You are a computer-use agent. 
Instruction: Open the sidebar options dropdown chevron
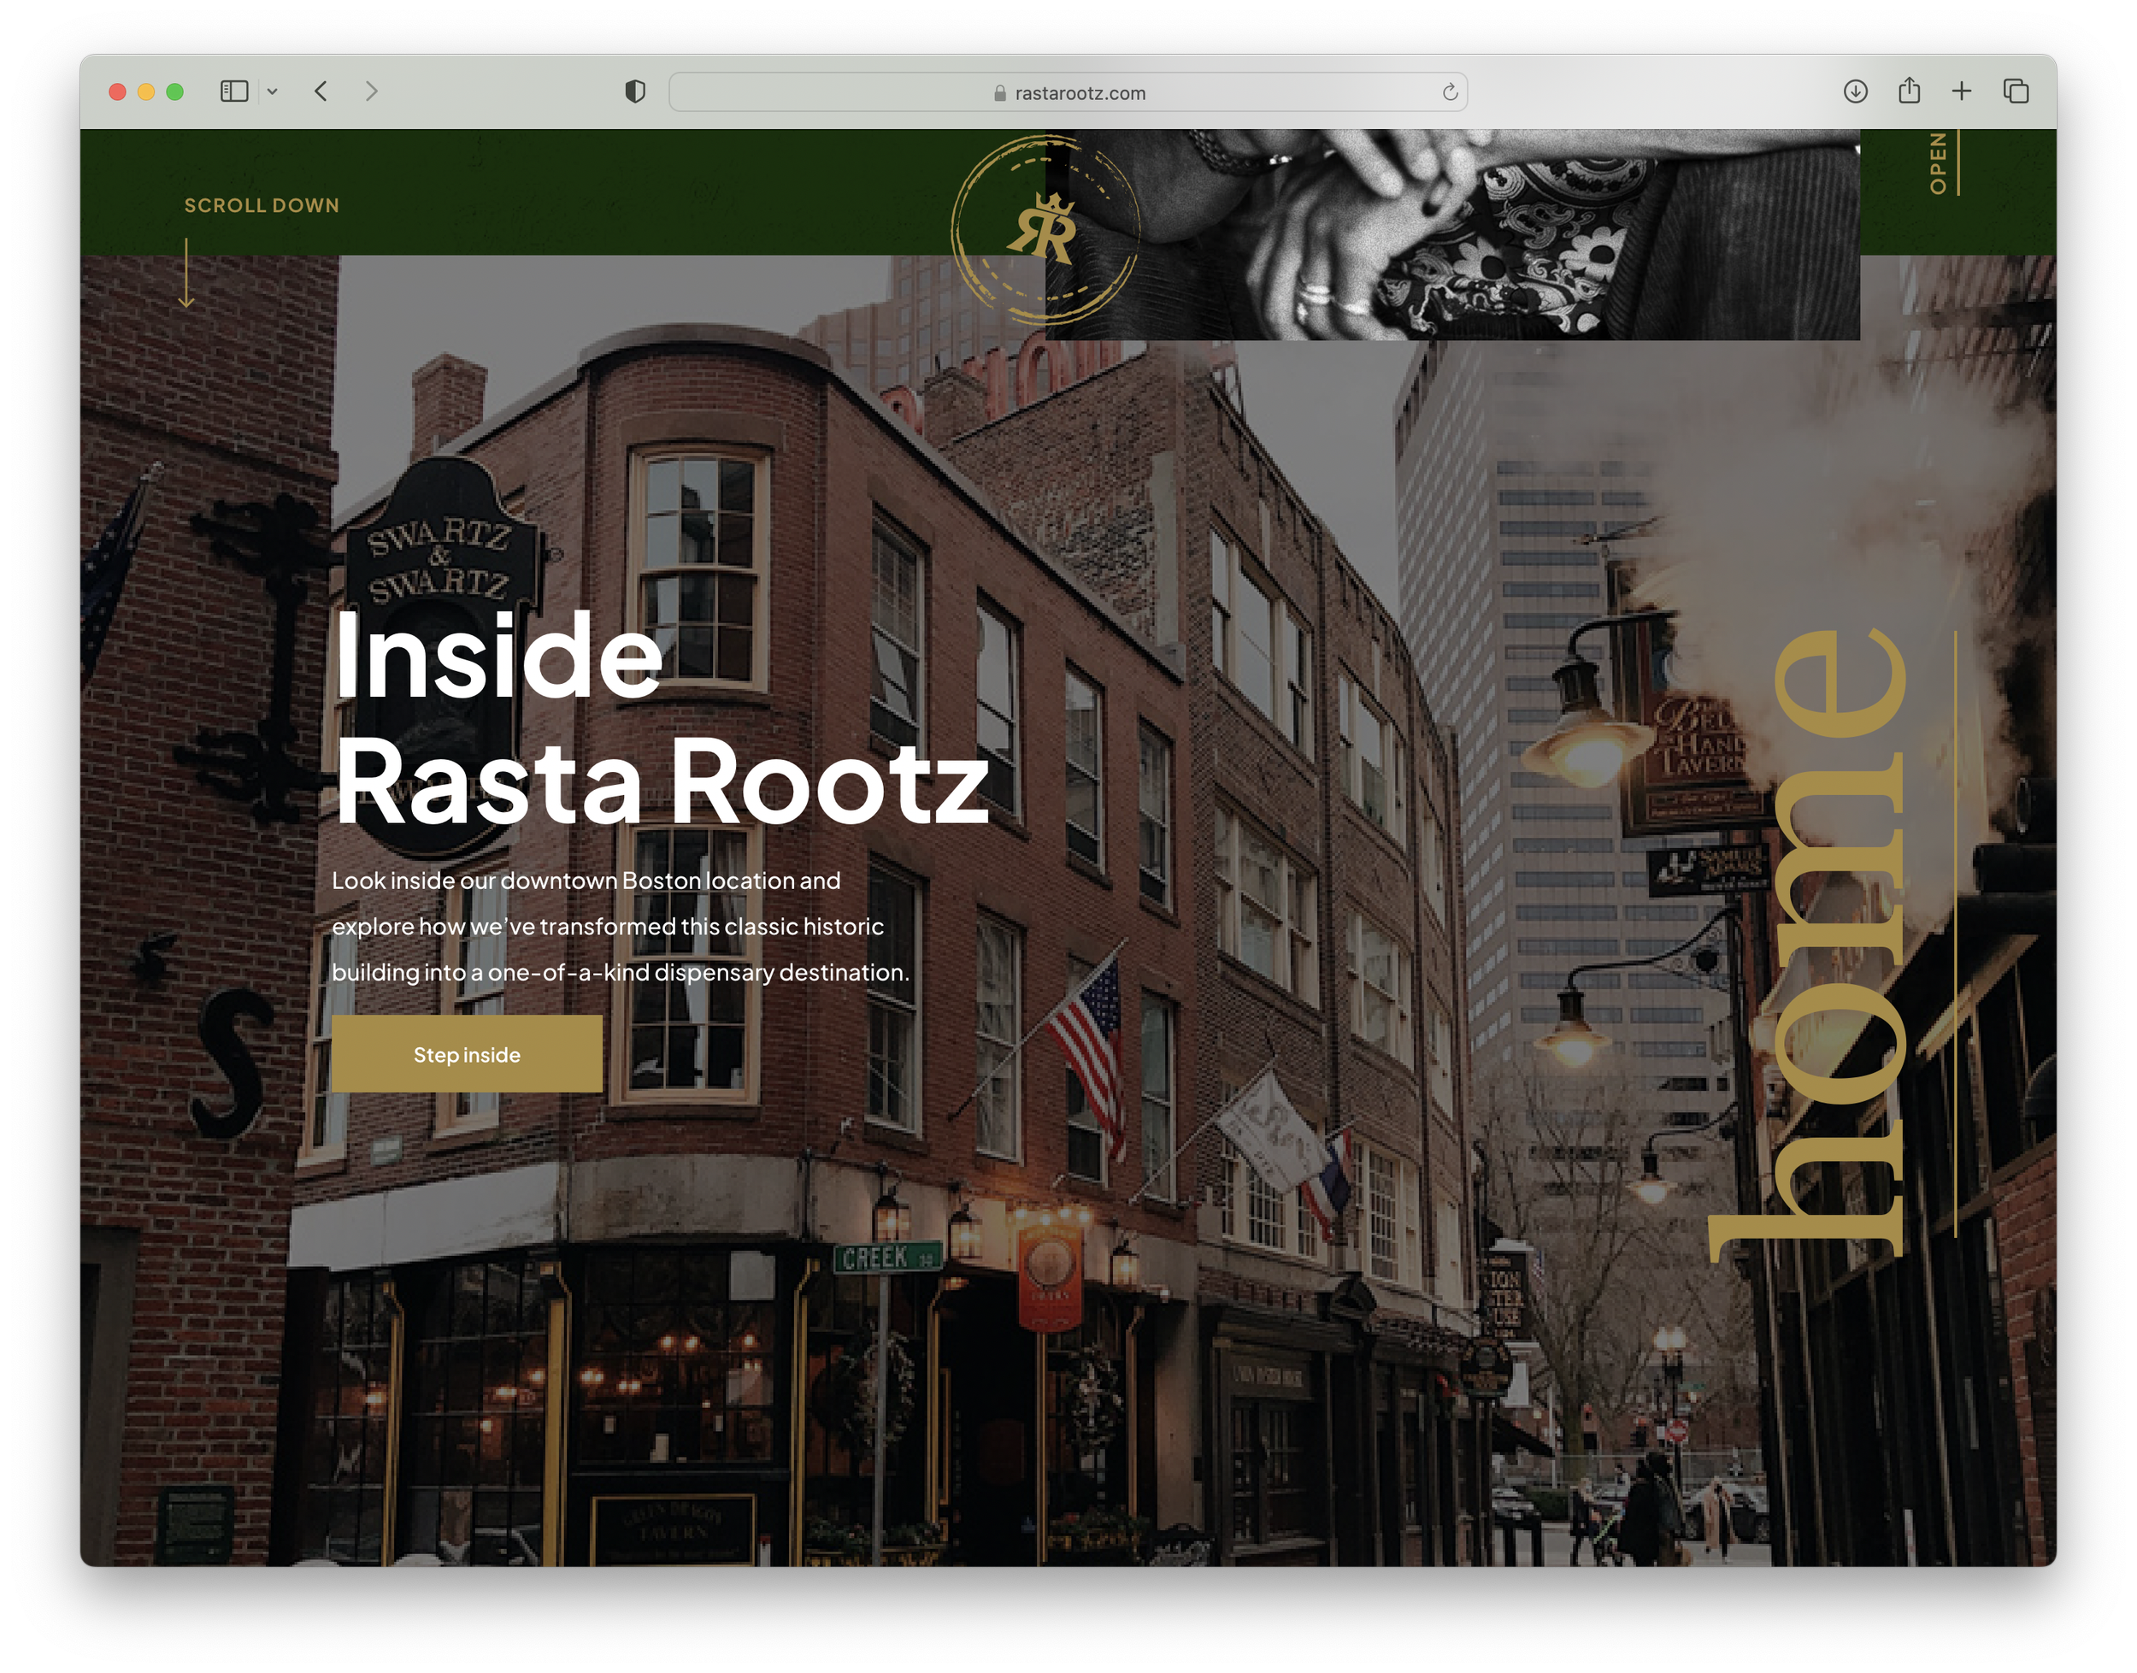click(273, 91)
